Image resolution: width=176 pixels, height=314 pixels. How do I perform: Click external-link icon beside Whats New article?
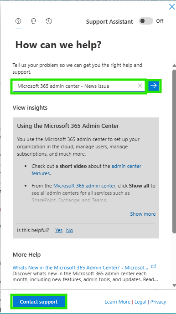(154, 267)
